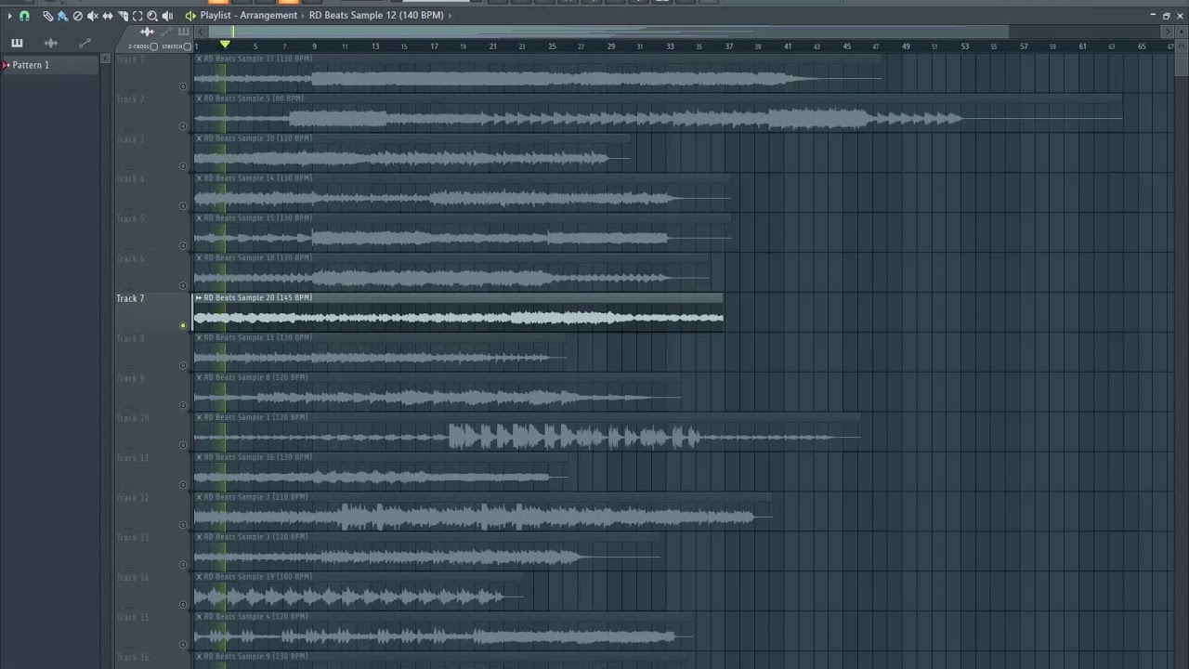The height and width of the screenshot is (669, 1189).
Task: Mute Track 12 with its green dot
Action: click(183, 525)
